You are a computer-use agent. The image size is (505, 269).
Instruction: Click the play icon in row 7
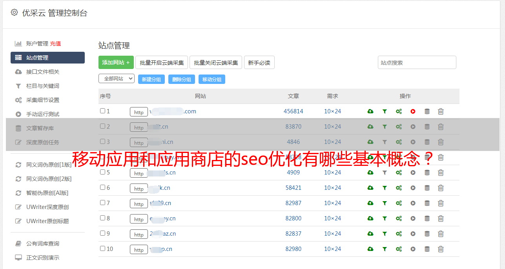pyautogui.click(x=413, y=203)
